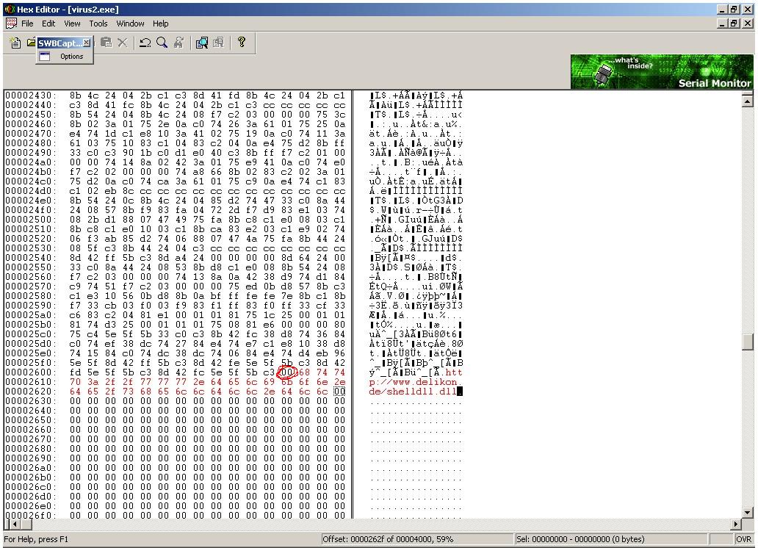
Task: Open the View menu
Action: click(72, 24)
